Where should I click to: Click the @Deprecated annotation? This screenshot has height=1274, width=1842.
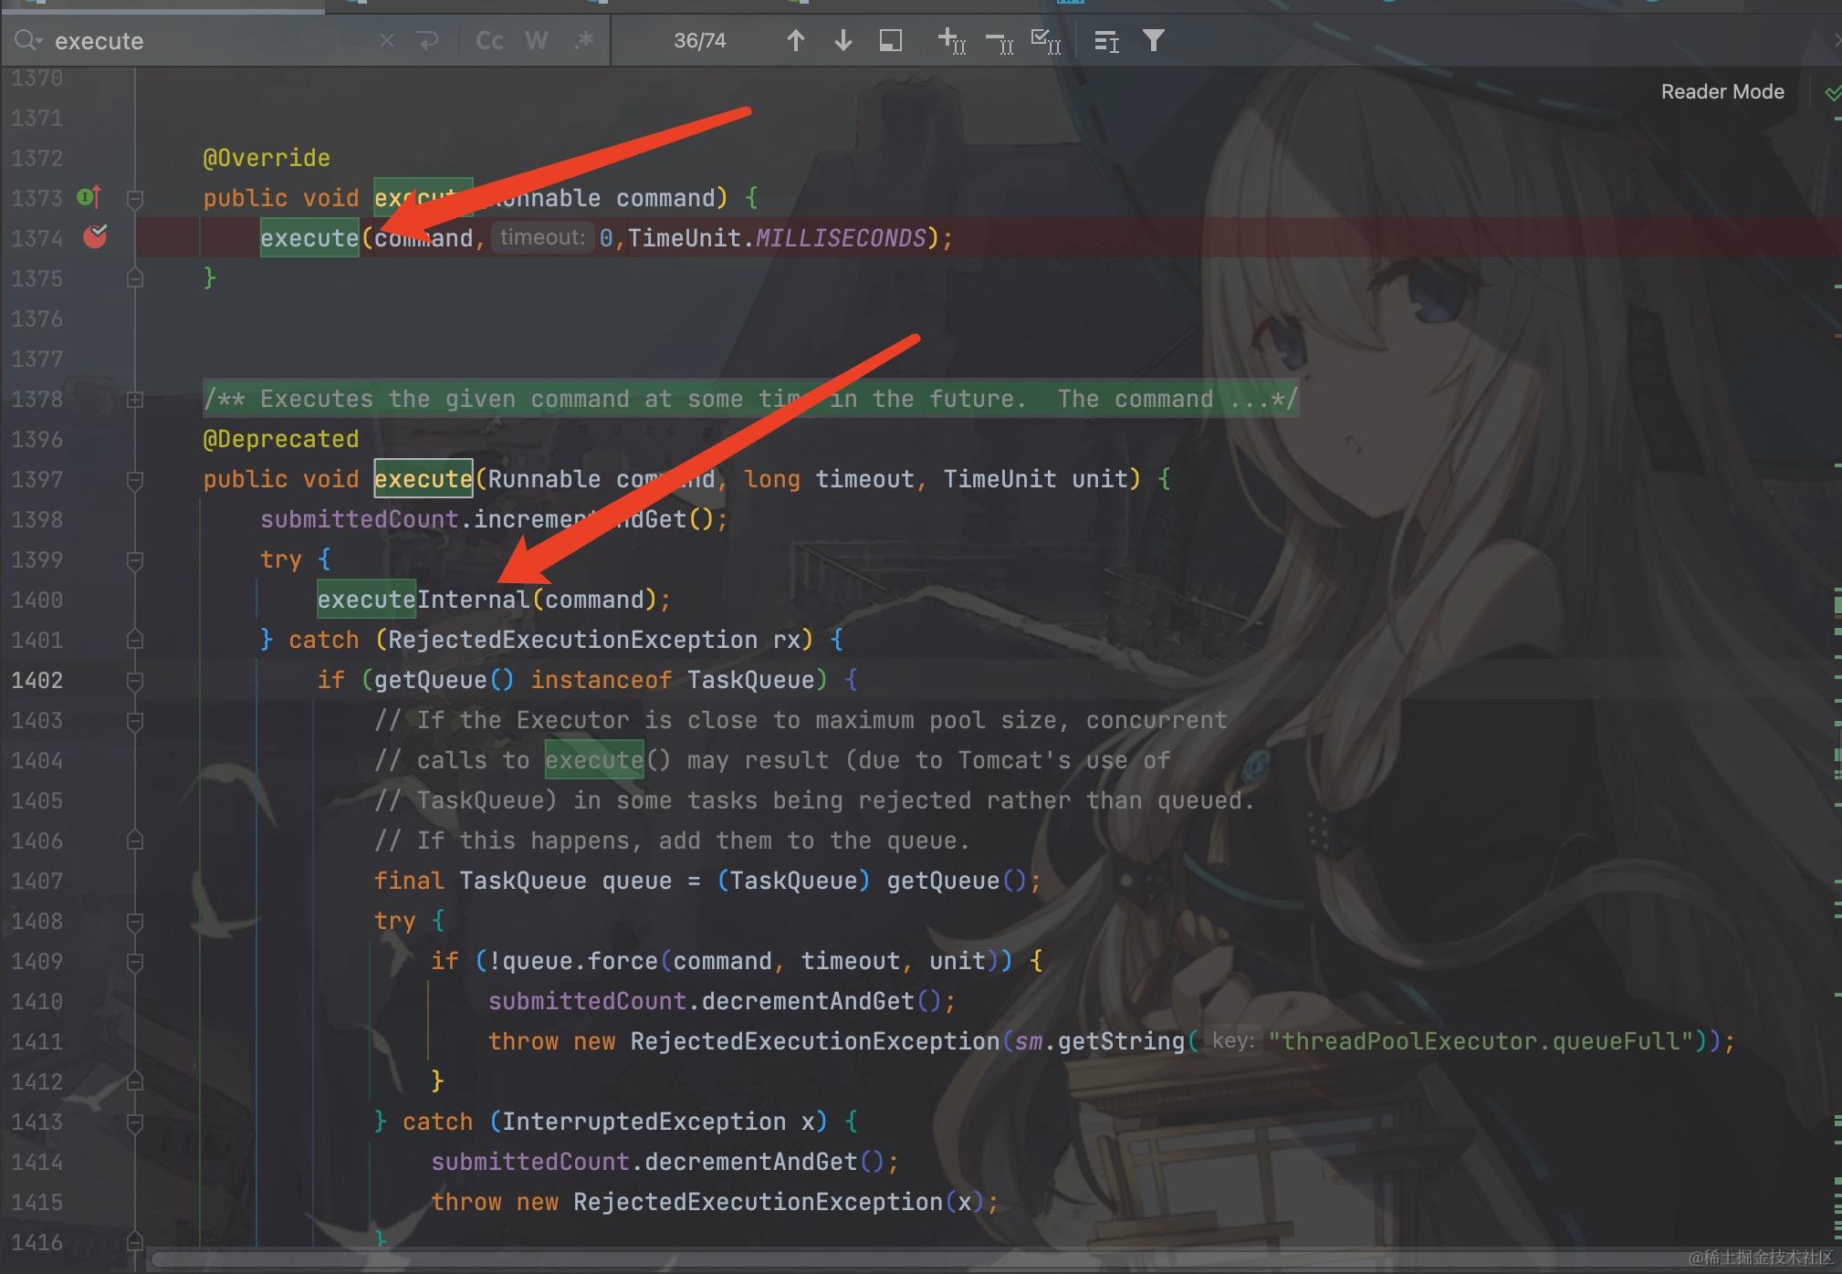[x=281, y=439]
